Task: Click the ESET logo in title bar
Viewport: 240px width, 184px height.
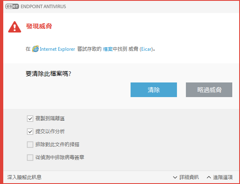Action: 12,6
